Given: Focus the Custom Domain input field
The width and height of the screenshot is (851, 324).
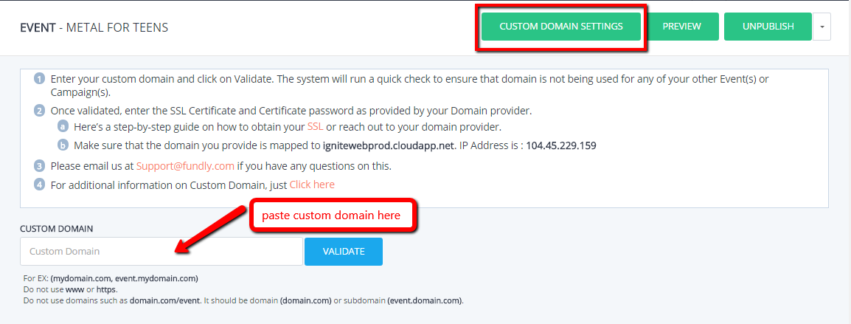Looking at the screenshot, I should pyautogui.click(x=161, y=251).
